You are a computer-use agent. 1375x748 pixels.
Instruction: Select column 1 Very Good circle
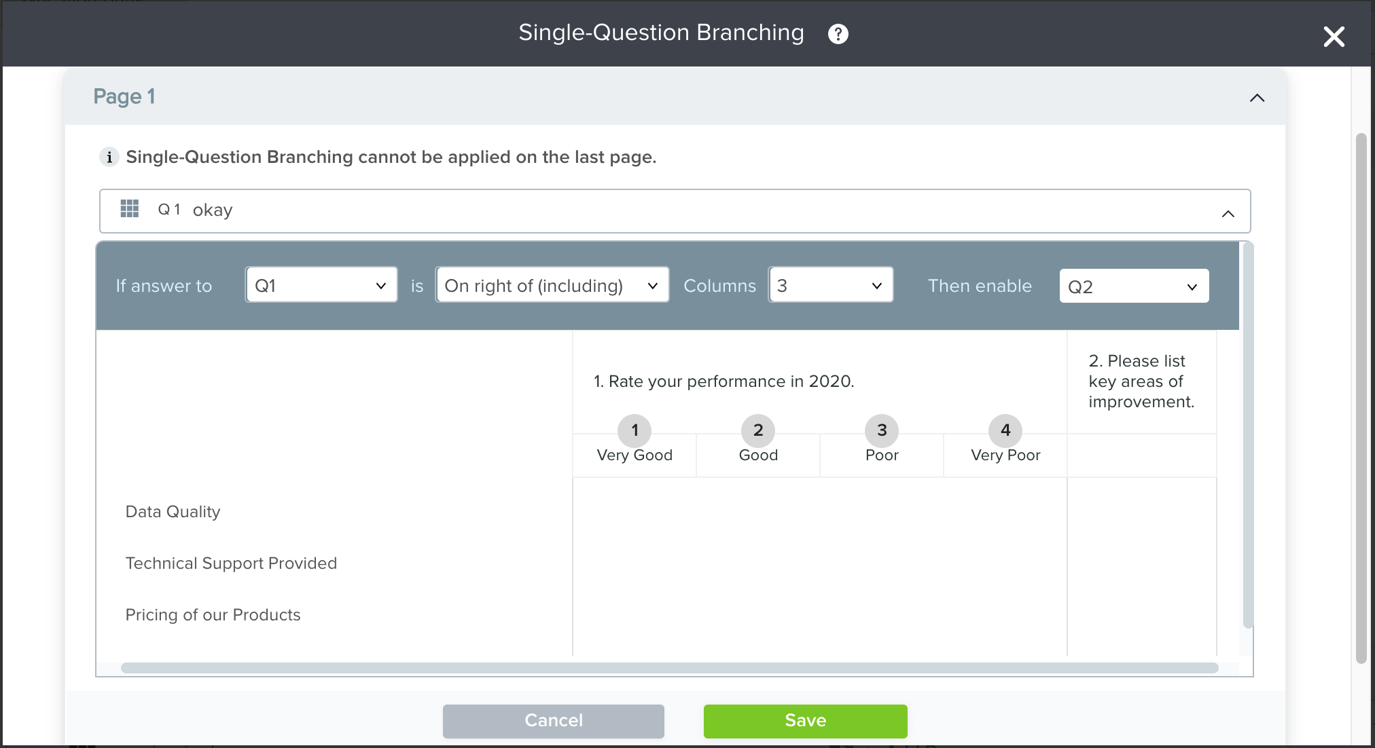point(635,430)
